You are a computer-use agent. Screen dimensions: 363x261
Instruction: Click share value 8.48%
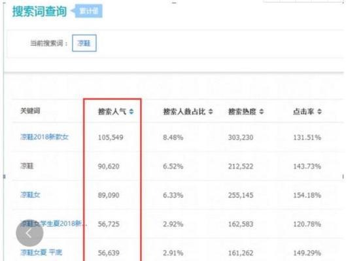(173, 138)
